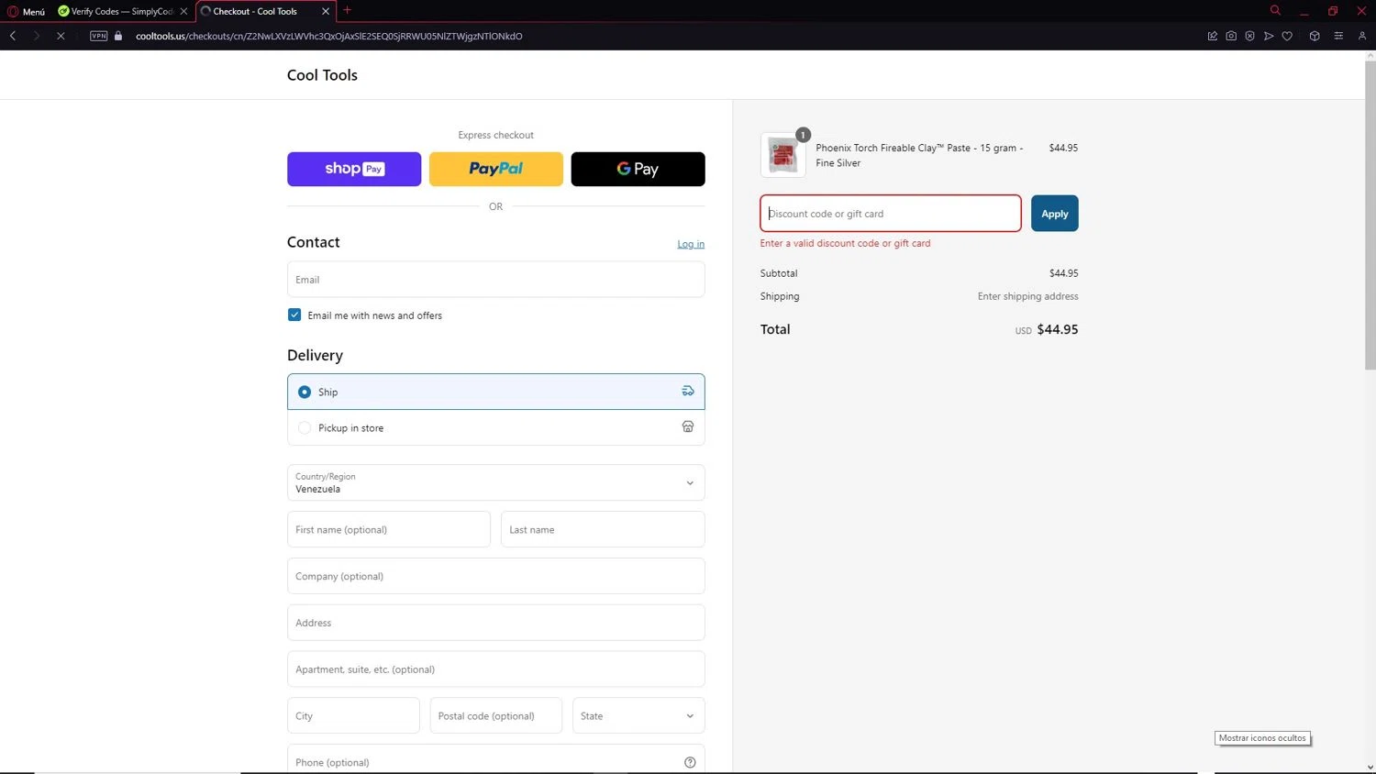
Task: Select the Ship delivery radio button
Action: coord(305,392)
